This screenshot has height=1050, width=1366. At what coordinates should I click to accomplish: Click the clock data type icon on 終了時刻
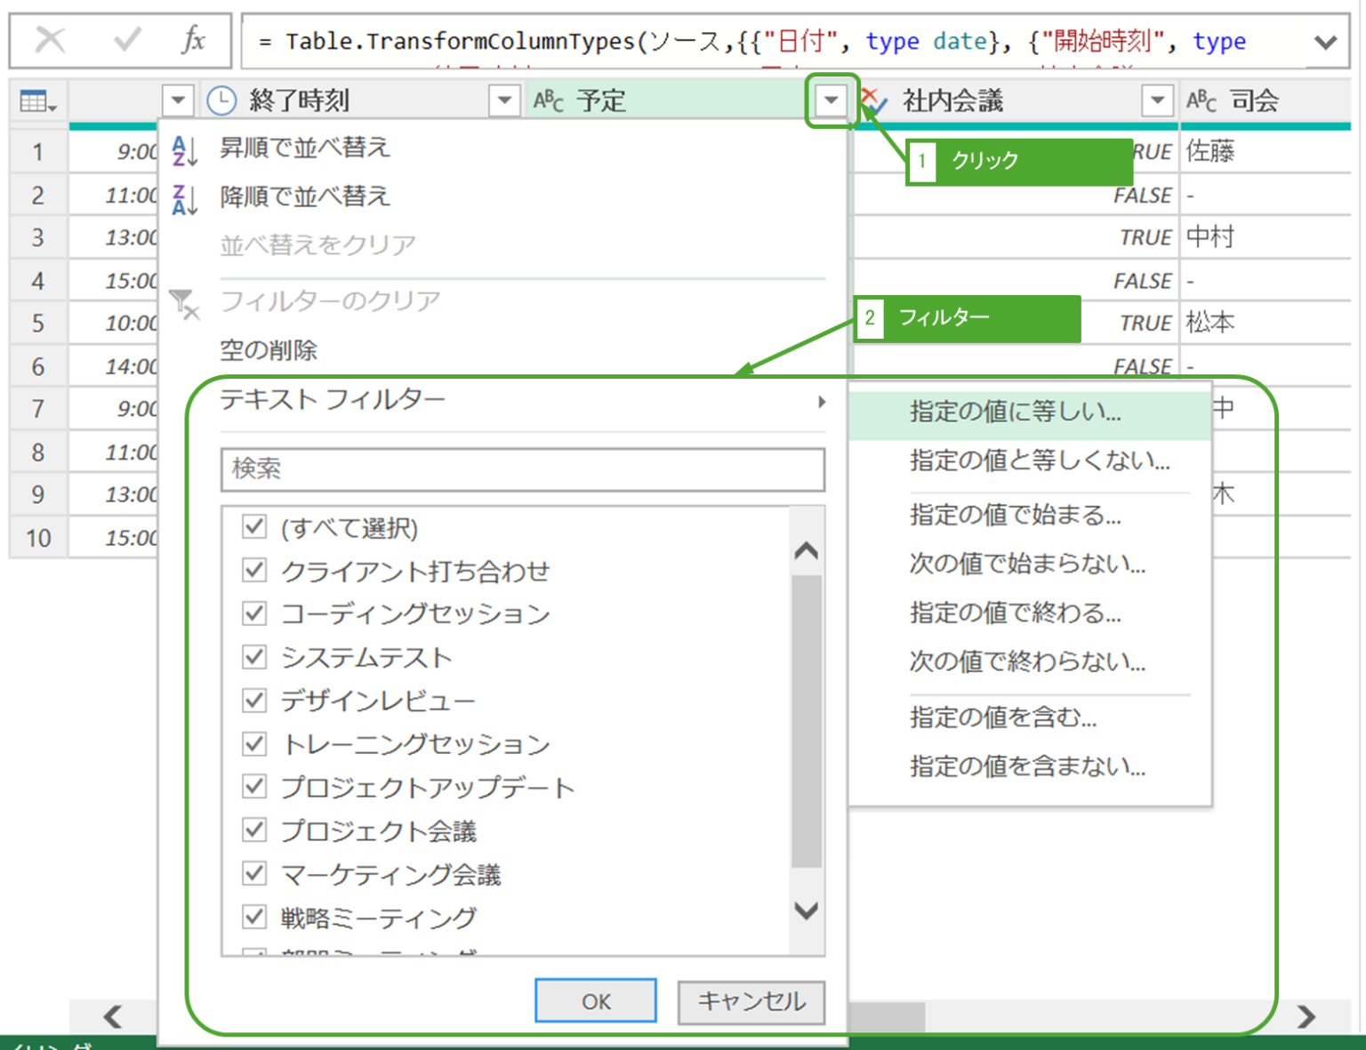[220, 100]
